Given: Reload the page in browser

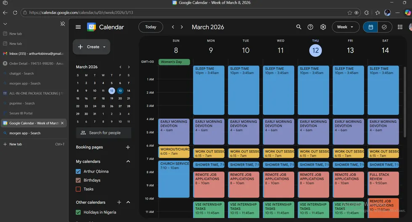Looking at the screenshot, I should [15, 12].
